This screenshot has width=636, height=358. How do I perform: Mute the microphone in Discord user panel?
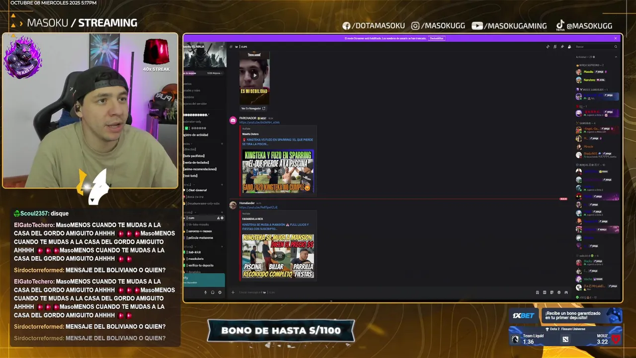205,292
